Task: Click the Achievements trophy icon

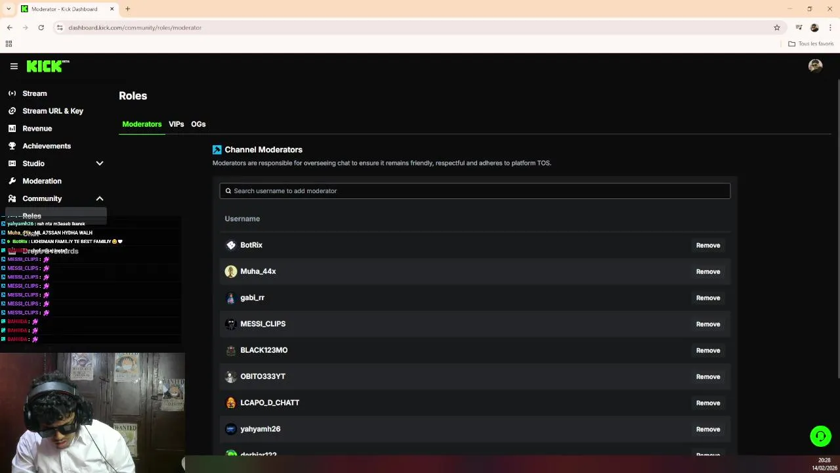Action: click(x=12, y=146)
